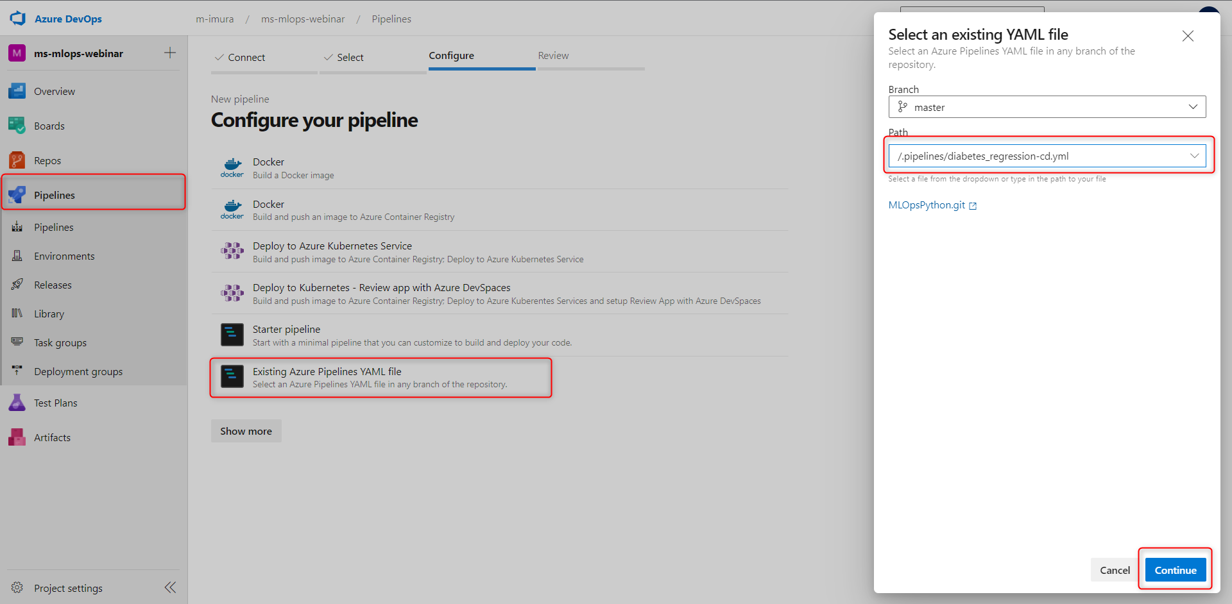Viewport: 1232px width, 604px height.
Task: Open Project settings label in sidebar
Action: 68,589
